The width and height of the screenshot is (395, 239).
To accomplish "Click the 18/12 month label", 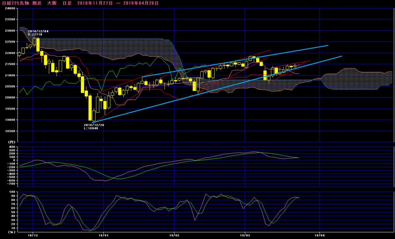I will (33, 235).
